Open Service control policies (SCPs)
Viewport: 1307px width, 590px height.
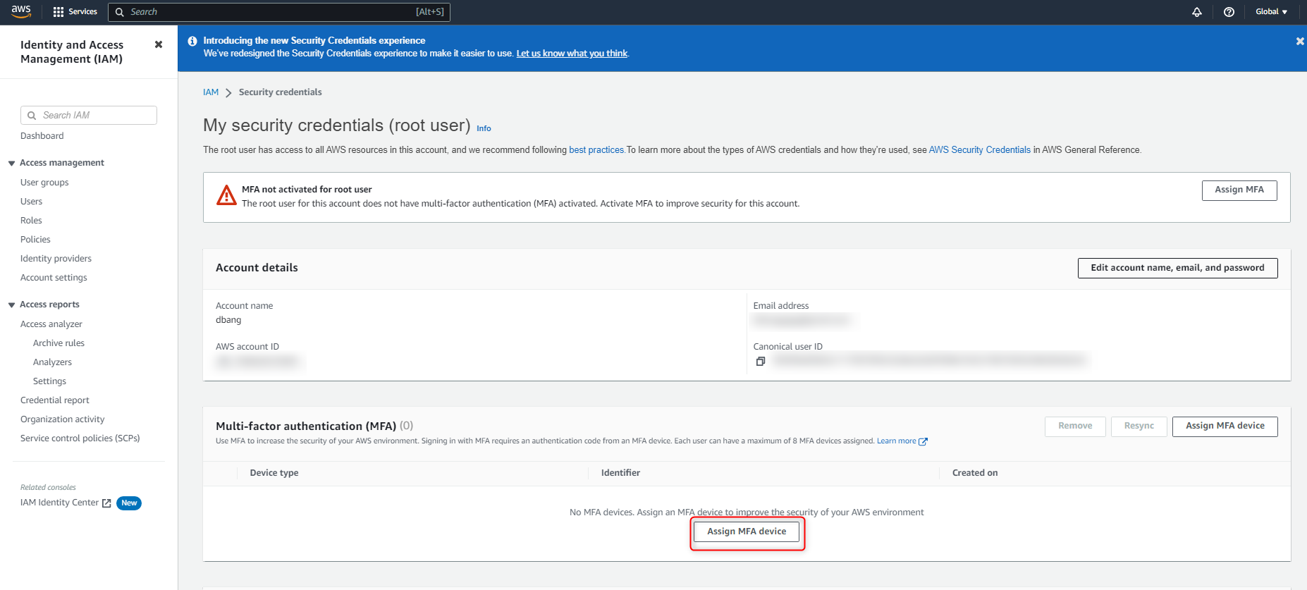click(x=80, y=438)
